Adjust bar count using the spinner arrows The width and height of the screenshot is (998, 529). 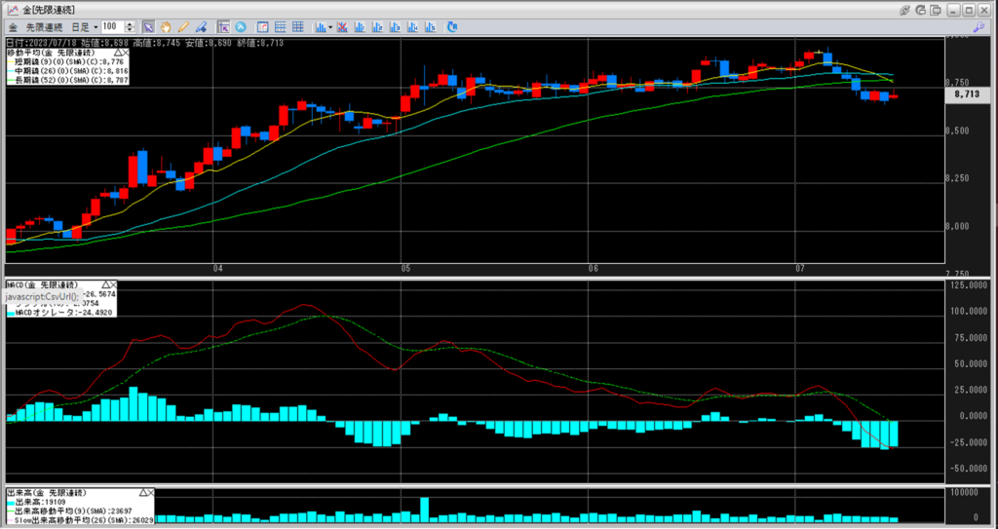(x=132, y=26)
